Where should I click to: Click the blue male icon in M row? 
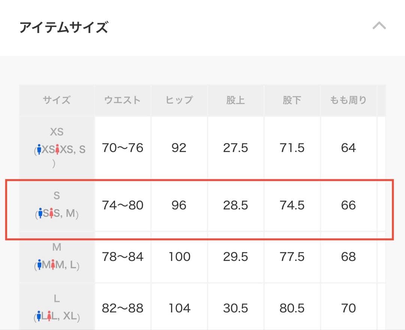click(40, 264)
